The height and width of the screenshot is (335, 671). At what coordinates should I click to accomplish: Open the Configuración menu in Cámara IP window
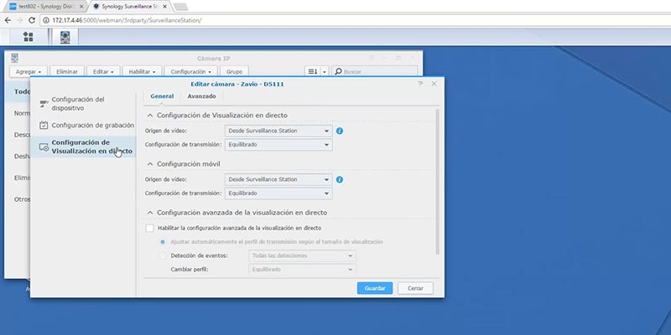191,72
